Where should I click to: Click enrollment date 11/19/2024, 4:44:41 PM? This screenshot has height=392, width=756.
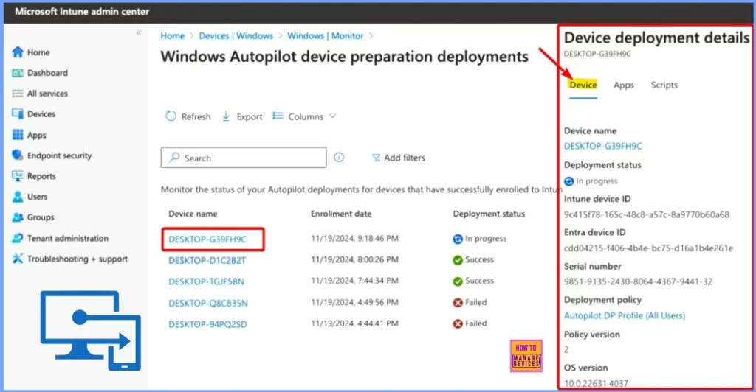click(354, 323)
